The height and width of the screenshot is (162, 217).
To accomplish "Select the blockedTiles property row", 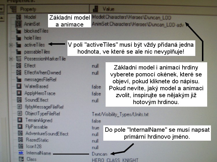I will pos(36,31).
